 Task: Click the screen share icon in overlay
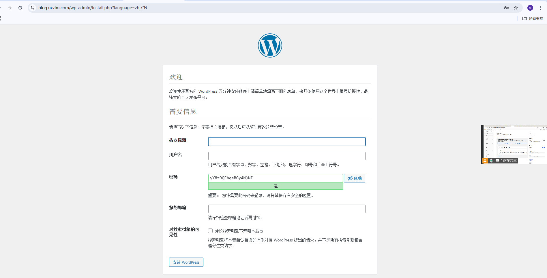pos(497,161)
